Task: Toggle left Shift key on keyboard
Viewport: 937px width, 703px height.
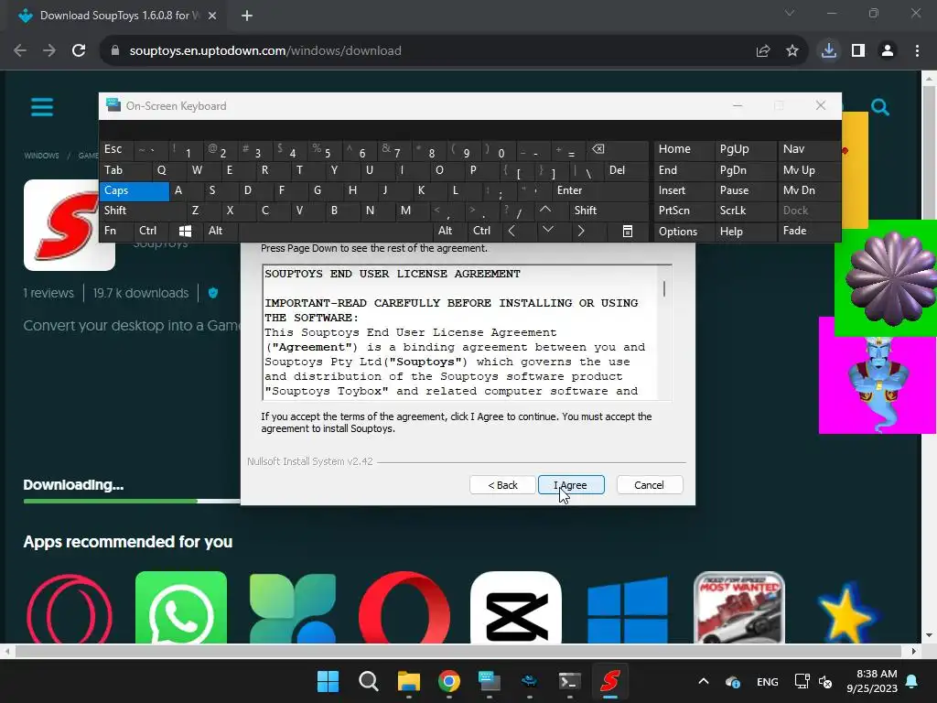Action: coord(142,211)
